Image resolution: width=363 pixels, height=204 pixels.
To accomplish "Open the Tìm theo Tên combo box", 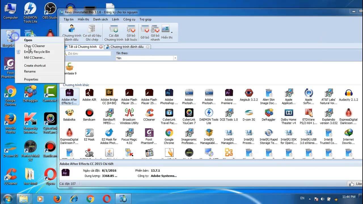I will pos(146,58).
